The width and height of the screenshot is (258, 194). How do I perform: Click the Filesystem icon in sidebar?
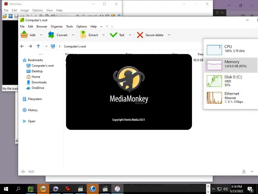pyautogui.click(x=24, y=99)
